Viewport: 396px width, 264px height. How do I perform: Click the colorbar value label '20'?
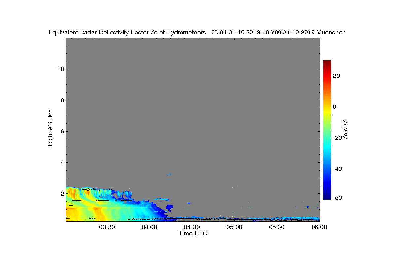pos(337,76)
